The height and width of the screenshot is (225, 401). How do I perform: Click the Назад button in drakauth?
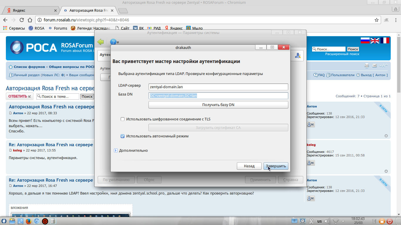(x=249, y=166)
